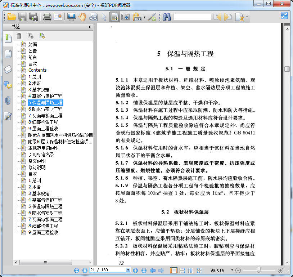Select highlighted bookmark 5 保温与隔热工程
Image resolution: width=293 pixels, height=277 pixels.
[x=46, y=103]
